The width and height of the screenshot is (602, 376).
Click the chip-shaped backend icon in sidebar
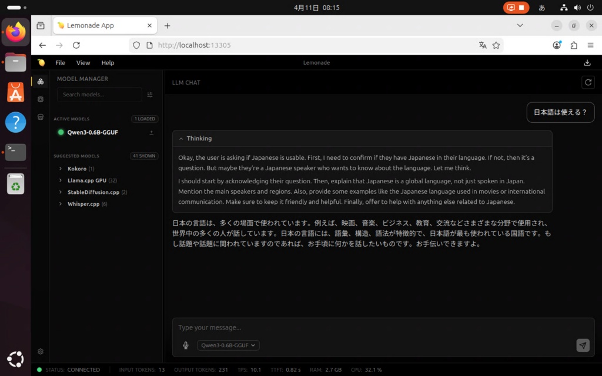(x=41, y=99)
